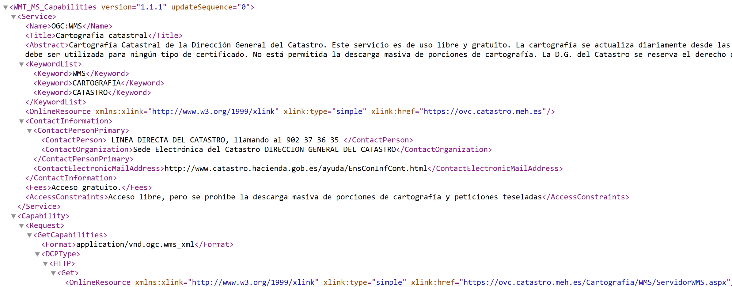The height and width of the screenshot is (287, 732).
Task: Collapse the KeywordList node
Action: (x=21, y=64)
